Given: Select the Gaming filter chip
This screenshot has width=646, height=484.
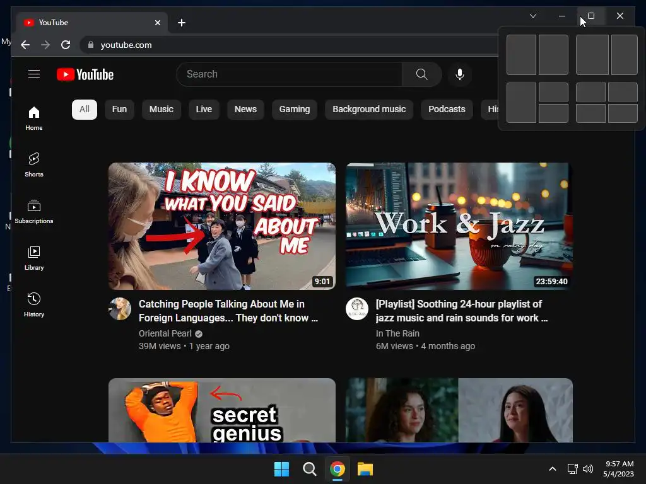Looking at the screenshot, I should [295, 110].
